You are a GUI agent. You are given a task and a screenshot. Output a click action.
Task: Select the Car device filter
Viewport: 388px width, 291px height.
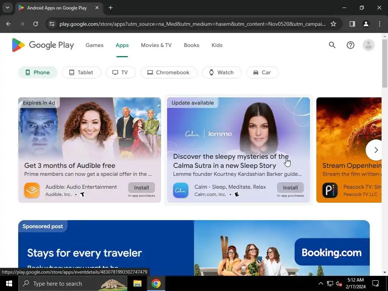pyautogui.click(x=263, y=72)
